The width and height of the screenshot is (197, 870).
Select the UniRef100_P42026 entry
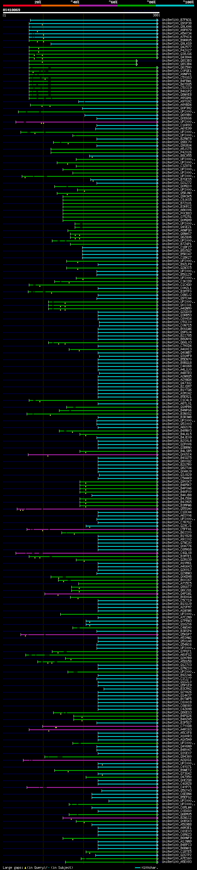(x=177, y=152)
